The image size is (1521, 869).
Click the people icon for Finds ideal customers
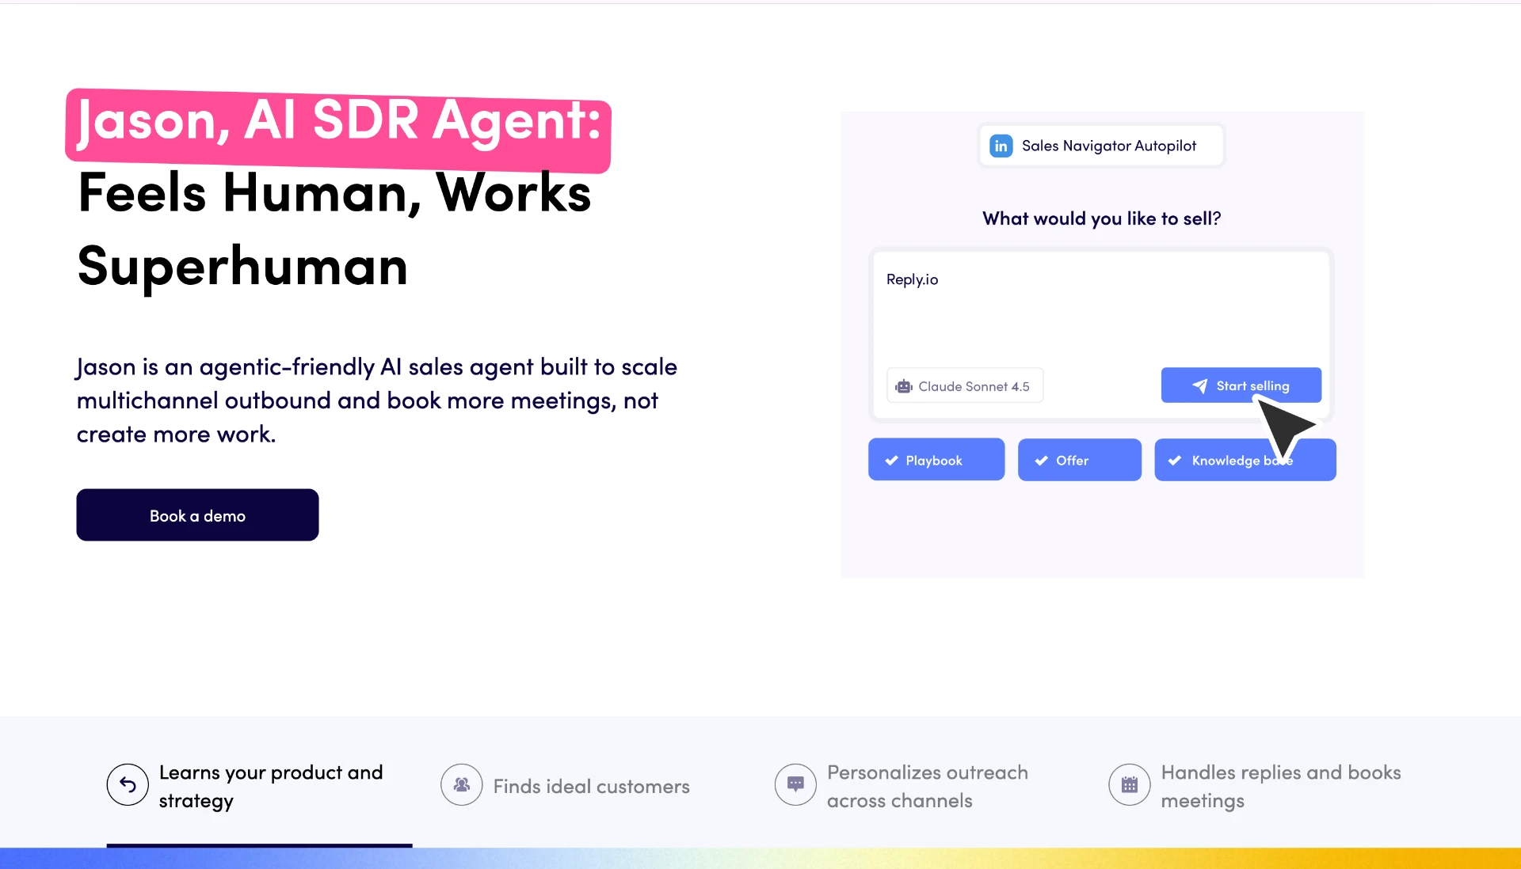tap(462, 784)
